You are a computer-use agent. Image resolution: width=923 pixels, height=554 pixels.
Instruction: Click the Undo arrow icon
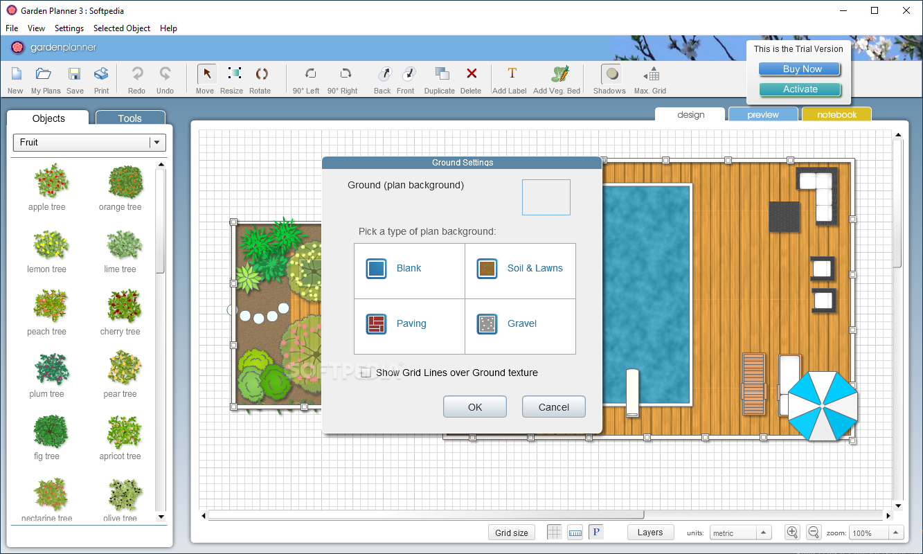pyautogui.click(x=165, y=73)
